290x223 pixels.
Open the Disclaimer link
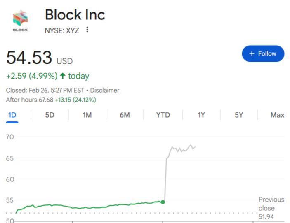(x=105, y=90)
